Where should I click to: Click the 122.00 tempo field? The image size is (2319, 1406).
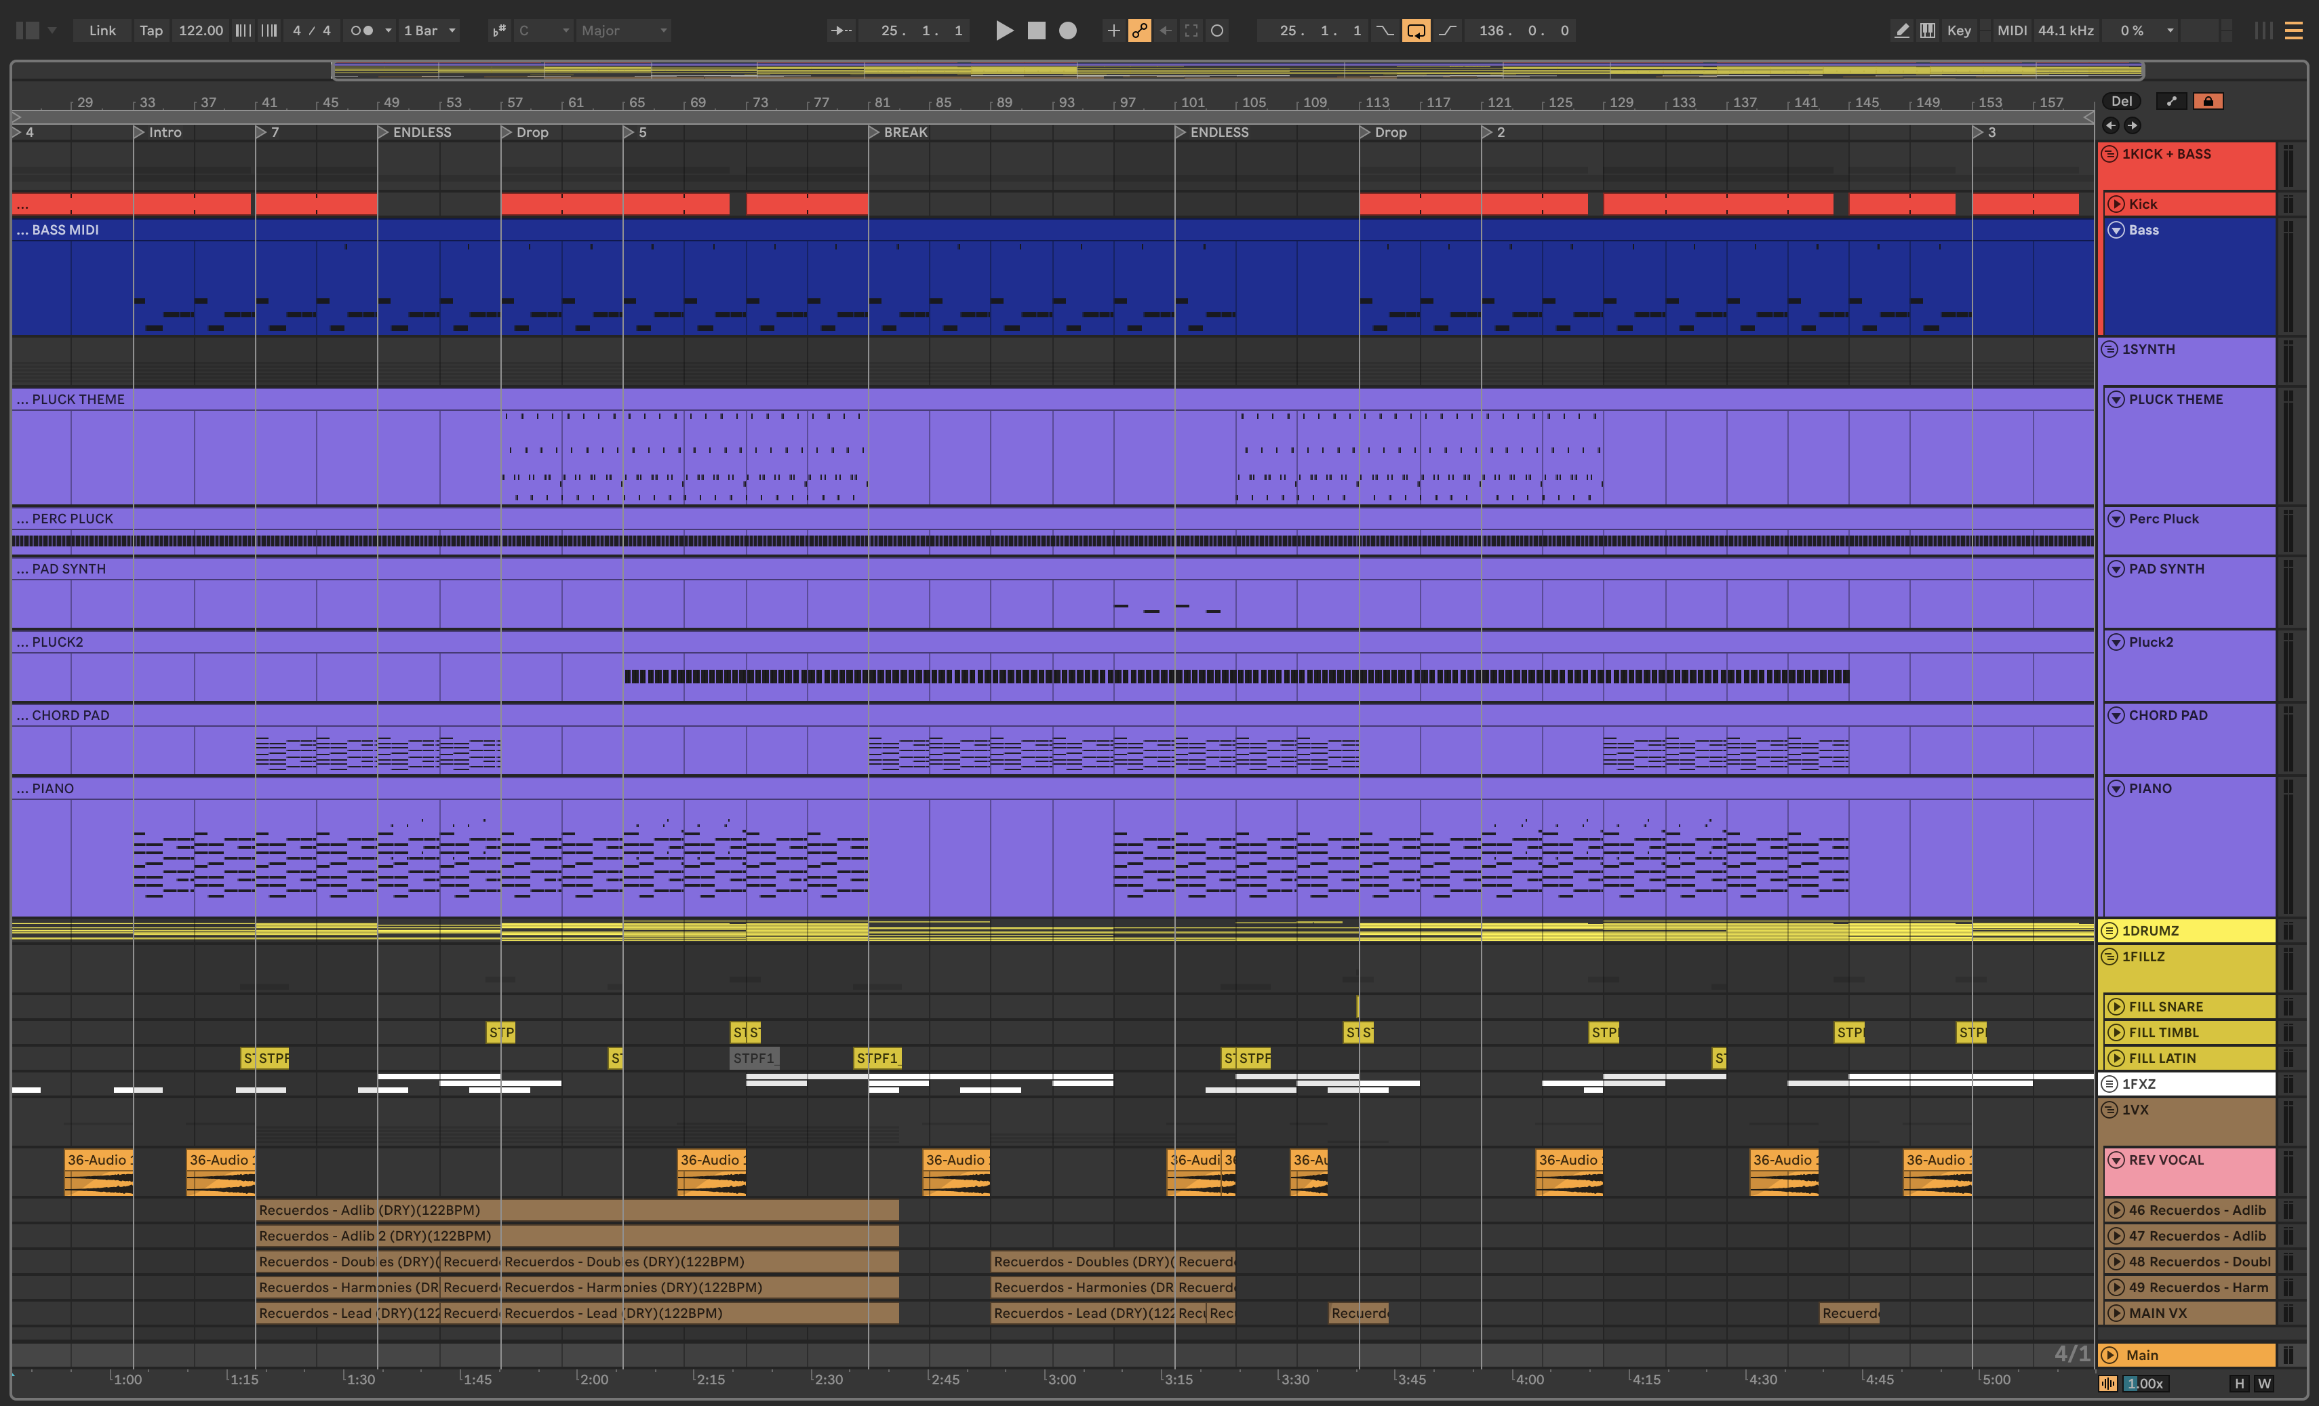point(201,30)
